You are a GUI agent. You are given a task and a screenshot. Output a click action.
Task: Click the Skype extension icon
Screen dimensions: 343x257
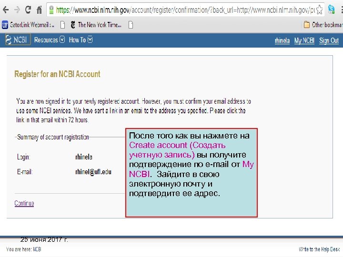(332, 10)
